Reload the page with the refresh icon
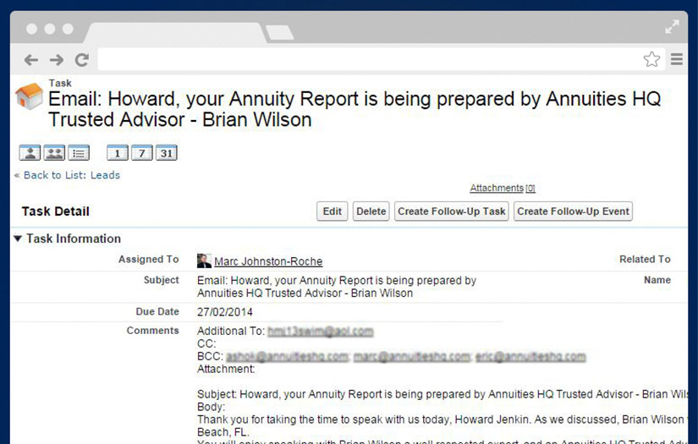Screen dimensions: 698x444 click(82, 59)
